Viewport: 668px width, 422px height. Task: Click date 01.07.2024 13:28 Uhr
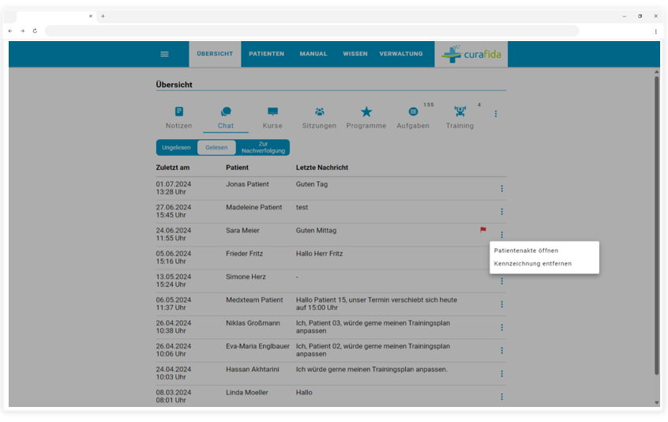click(x=174, y=188)
